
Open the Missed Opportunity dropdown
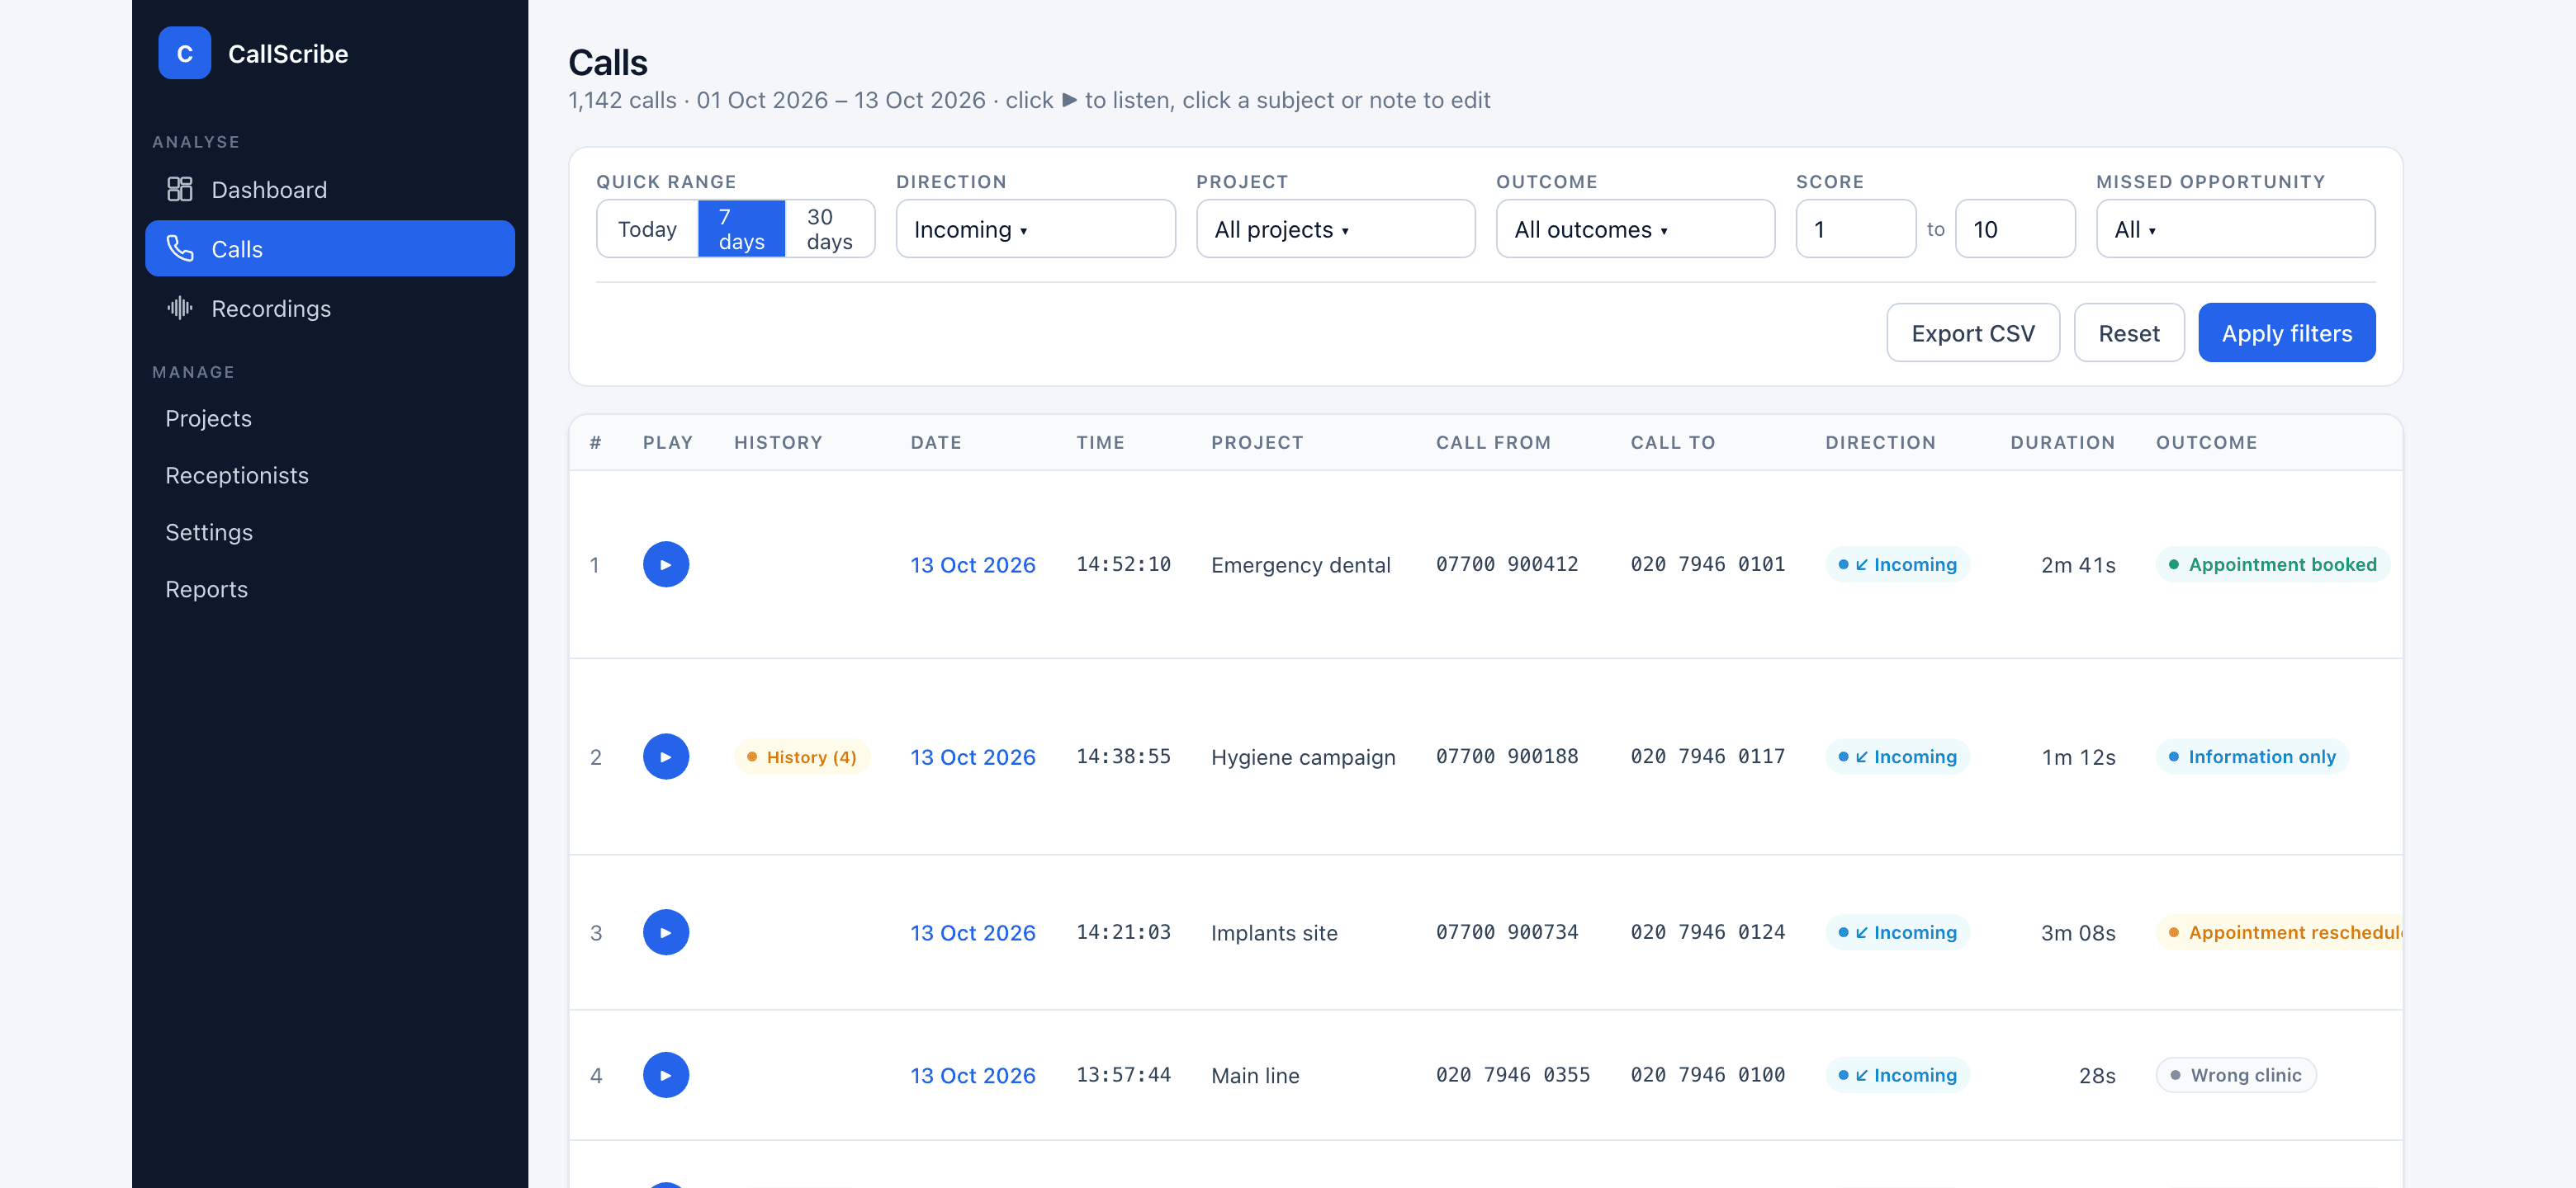pyautogui.click(x=2235, y=229)
